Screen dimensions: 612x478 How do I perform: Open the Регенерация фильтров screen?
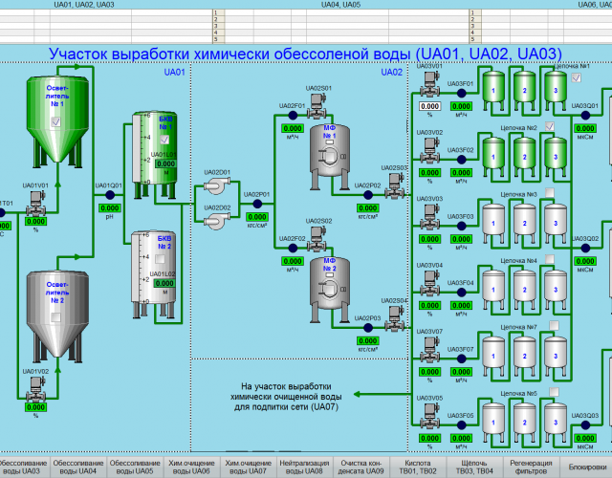pyautogui.click(x=533, y=466)
